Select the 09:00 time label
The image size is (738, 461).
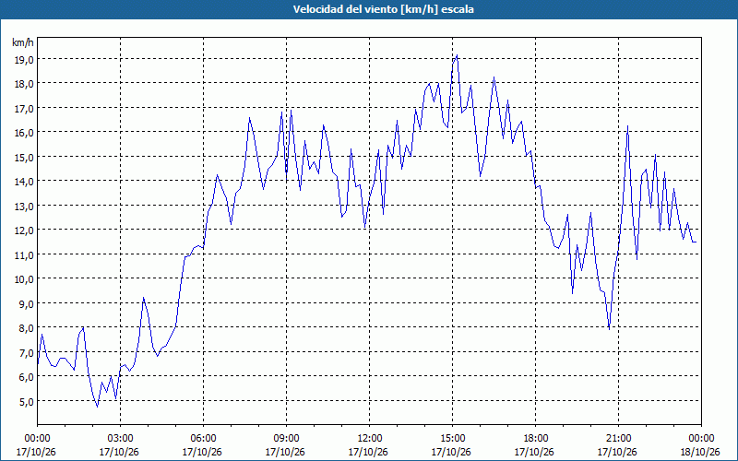[x=286, y=439]
